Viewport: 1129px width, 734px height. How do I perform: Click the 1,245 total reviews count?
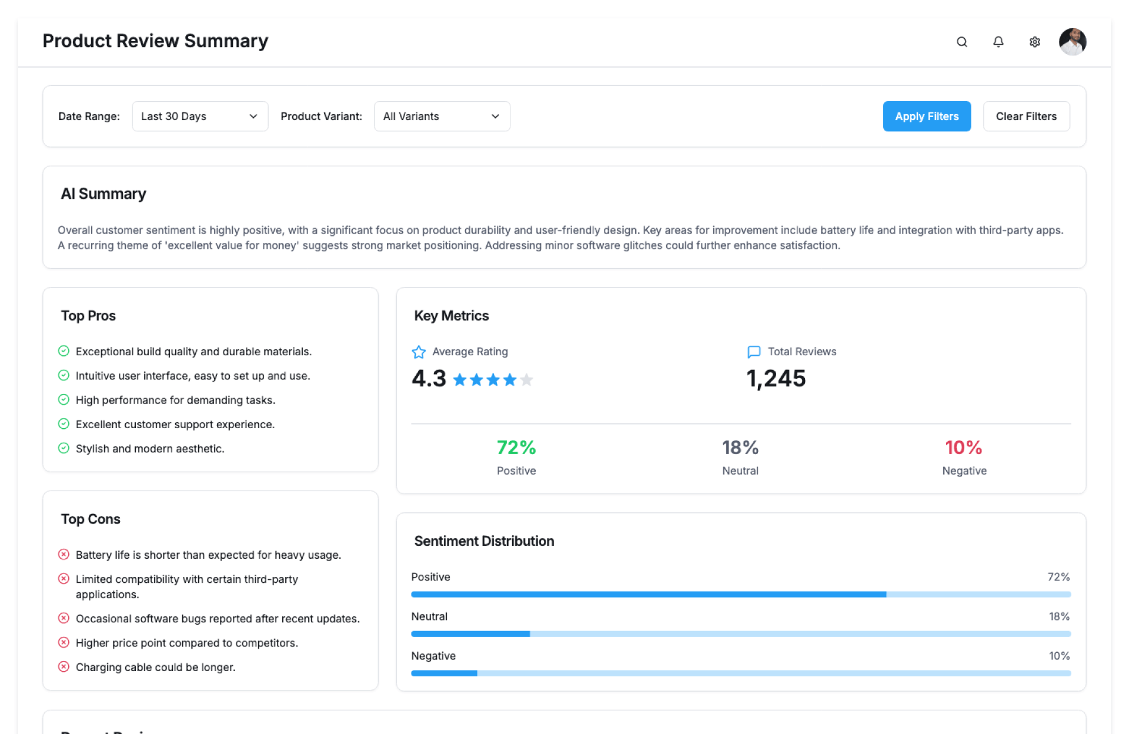776,379
